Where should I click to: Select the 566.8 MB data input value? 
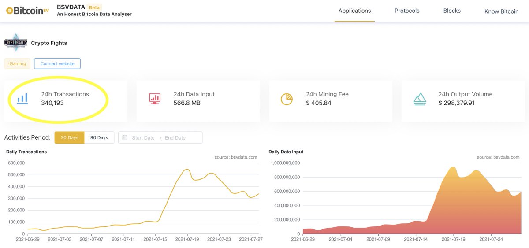tap(187, 103)
